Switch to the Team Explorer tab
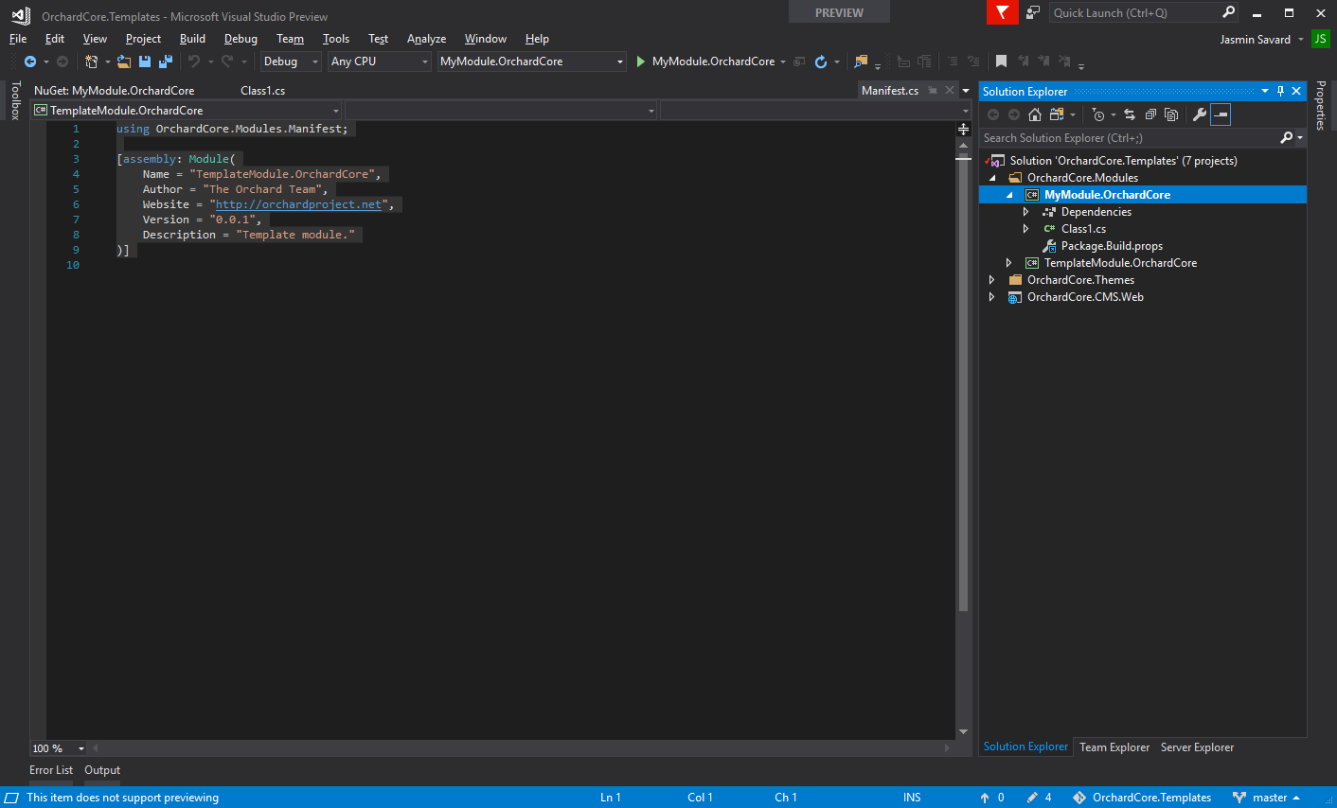The image size is (1337, 808). pyautogui.click(x=1114, y=747)
